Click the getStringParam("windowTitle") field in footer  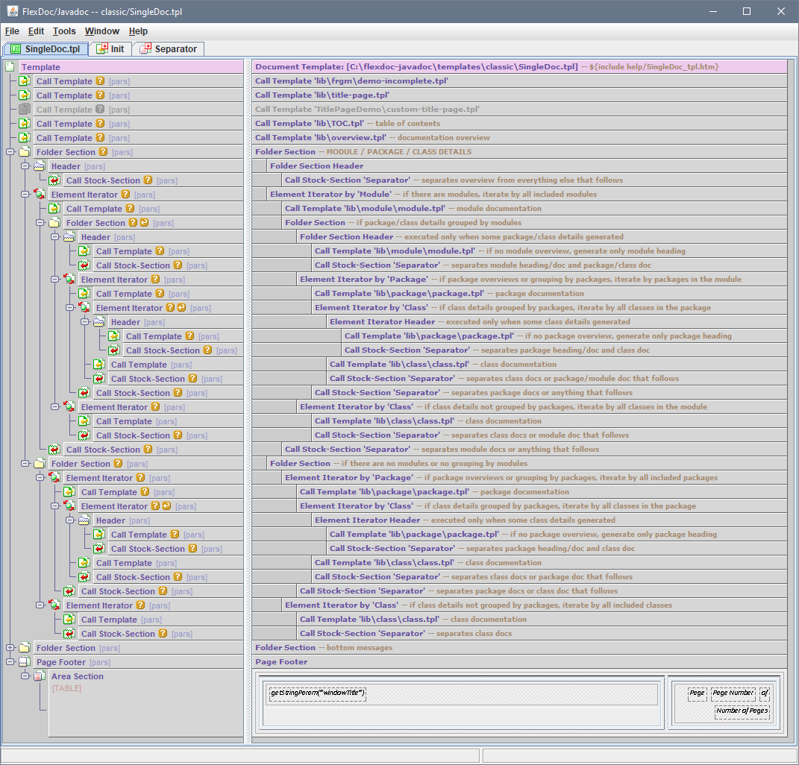[x=317, y=693]
